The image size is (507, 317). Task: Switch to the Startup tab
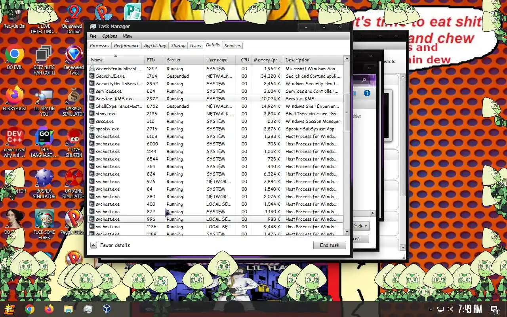point(178,46)
